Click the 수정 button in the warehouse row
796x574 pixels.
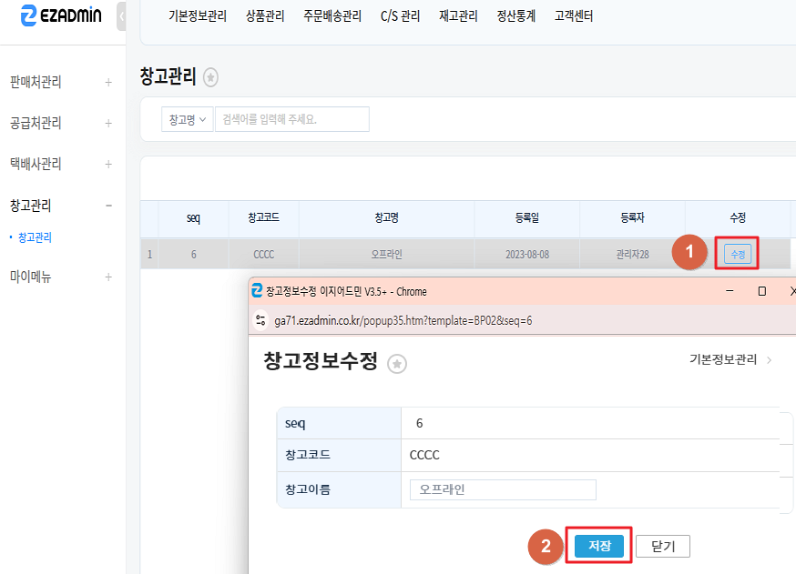[x=737, y=254]
